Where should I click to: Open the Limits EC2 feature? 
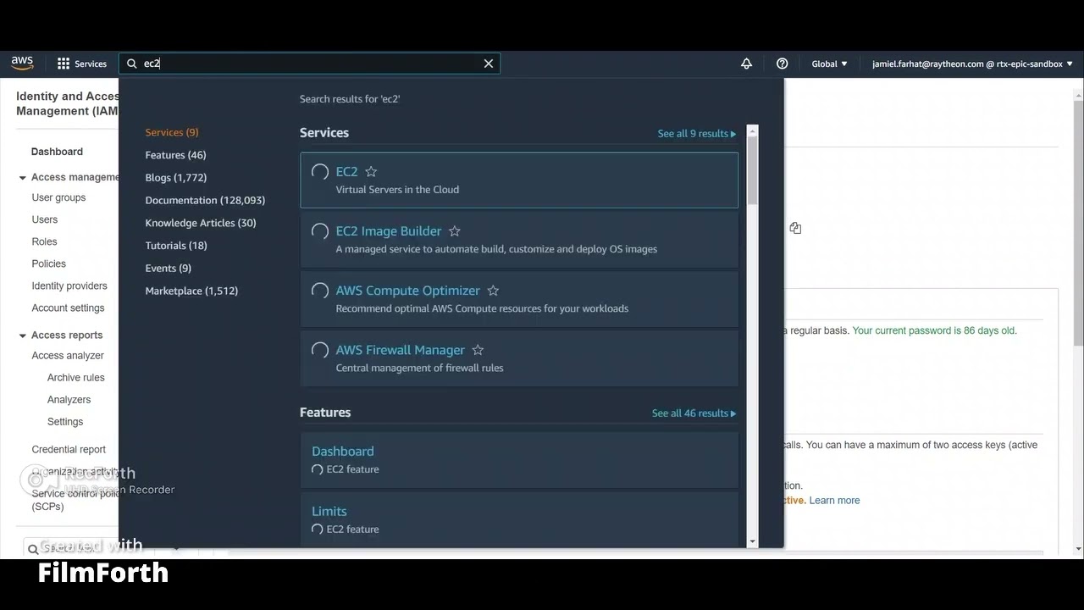(519, 518)
